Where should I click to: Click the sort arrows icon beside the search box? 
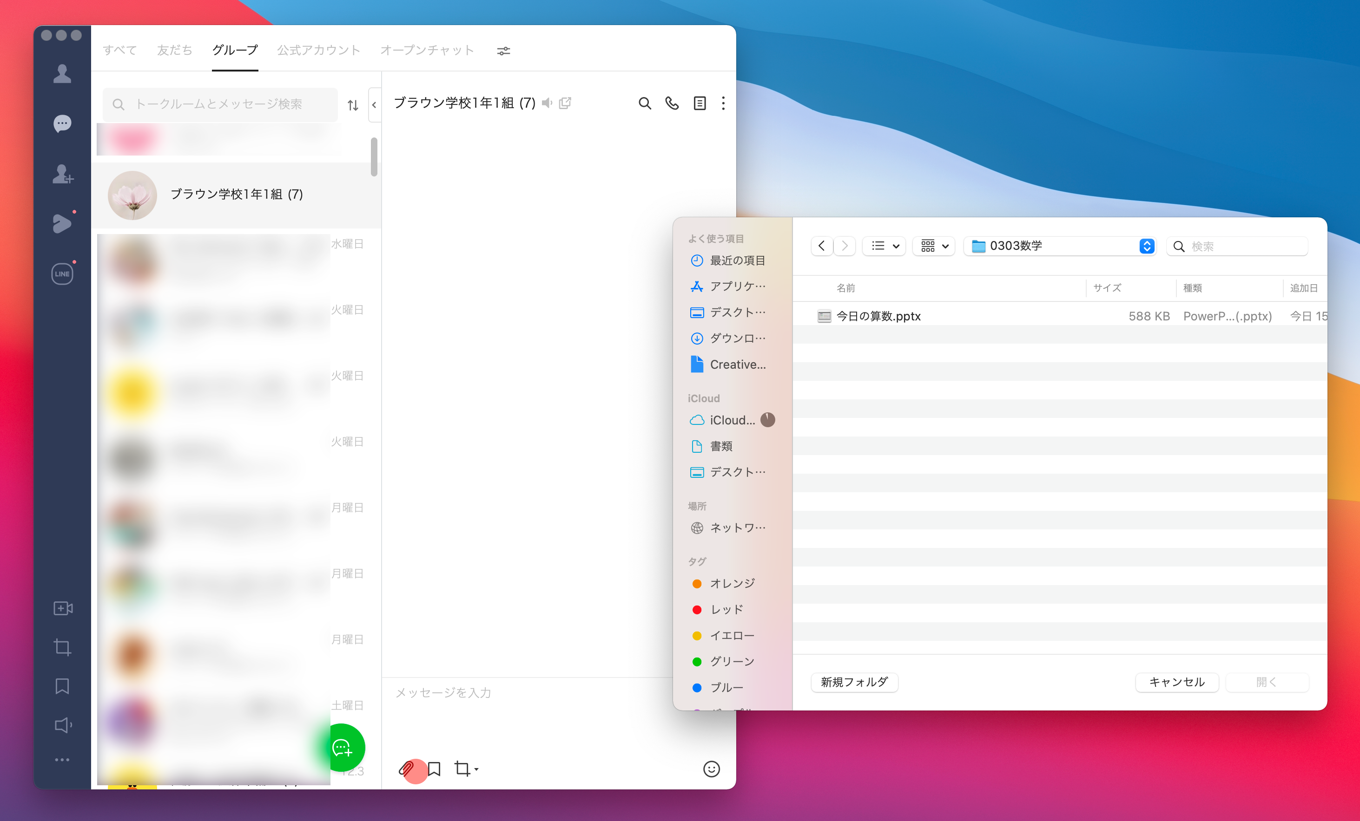tap(353, 105)
